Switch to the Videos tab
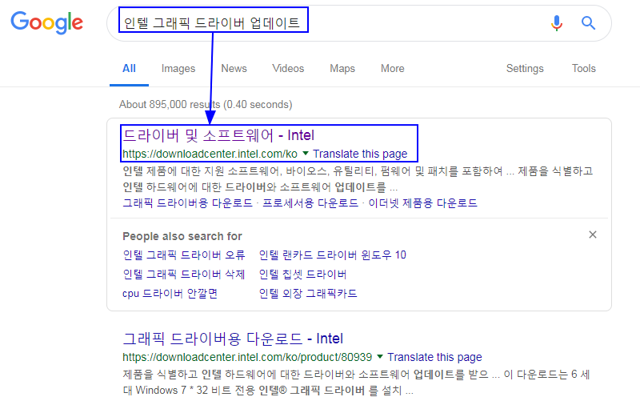This screenshot has width=640, height=409. point(288,69)
